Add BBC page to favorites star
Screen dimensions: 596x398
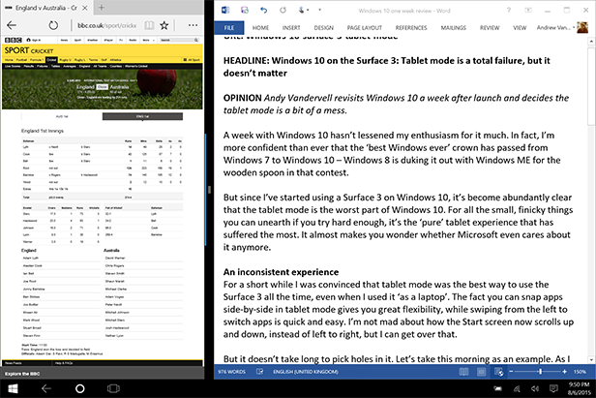[x=164, y=25]
